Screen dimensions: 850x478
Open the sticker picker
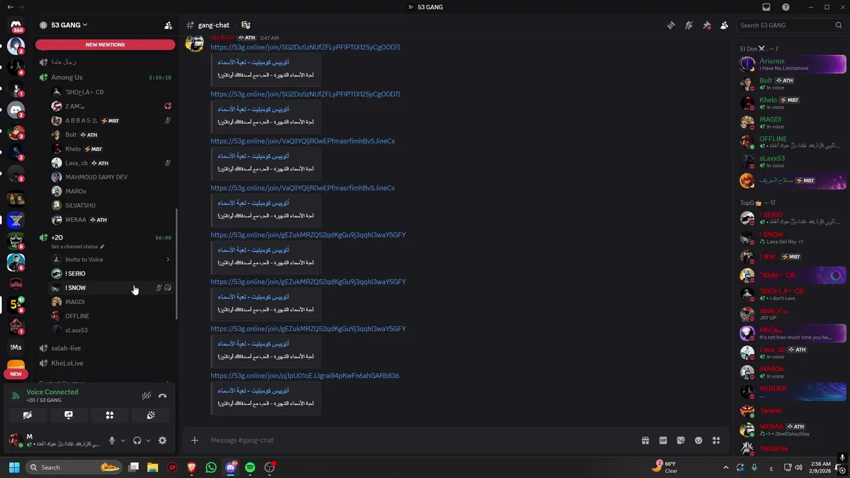681,440
